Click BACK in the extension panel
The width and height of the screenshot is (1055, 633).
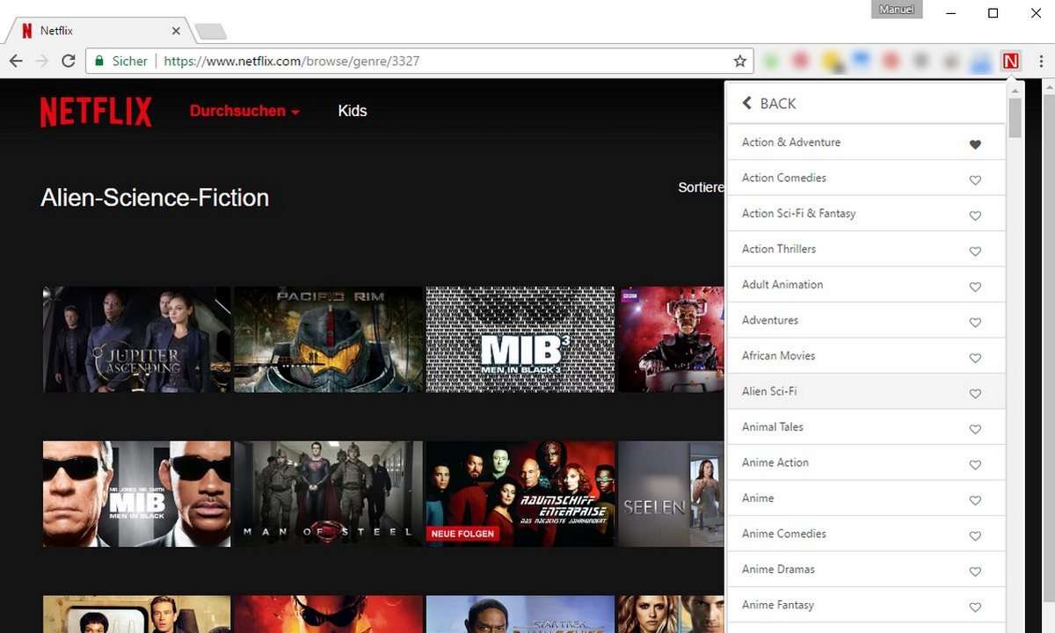coord(769,104)
